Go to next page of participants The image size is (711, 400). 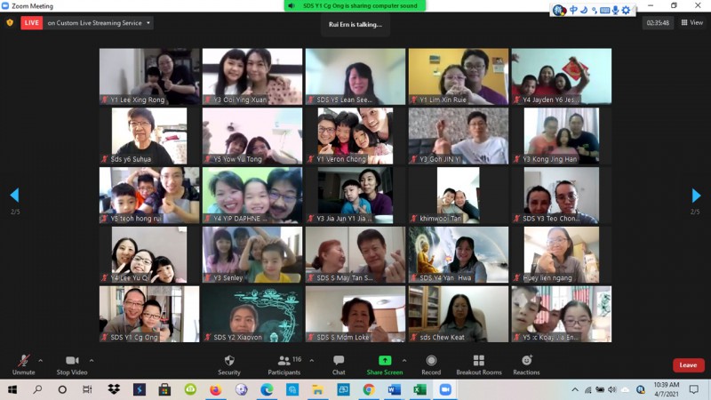point(696,196)
